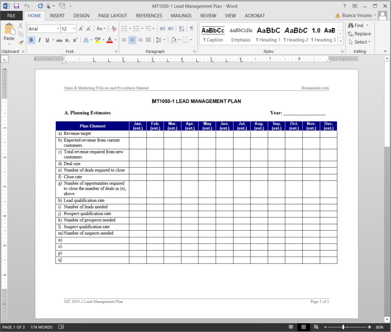Open Read Mode view in status bar
The width and height of the screenshot is (391, 332).
[x=291, y=327]
